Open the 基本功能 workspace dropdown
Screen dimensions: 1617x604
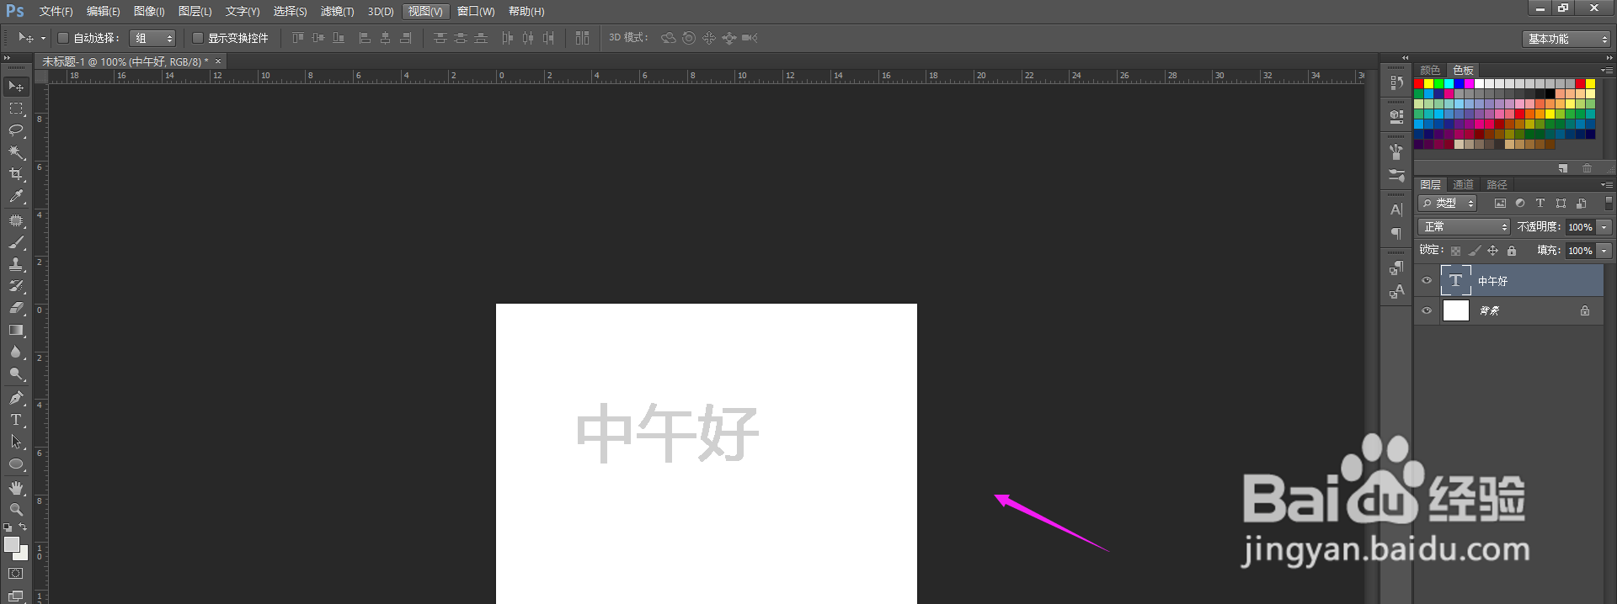(x=1566, y=39)
